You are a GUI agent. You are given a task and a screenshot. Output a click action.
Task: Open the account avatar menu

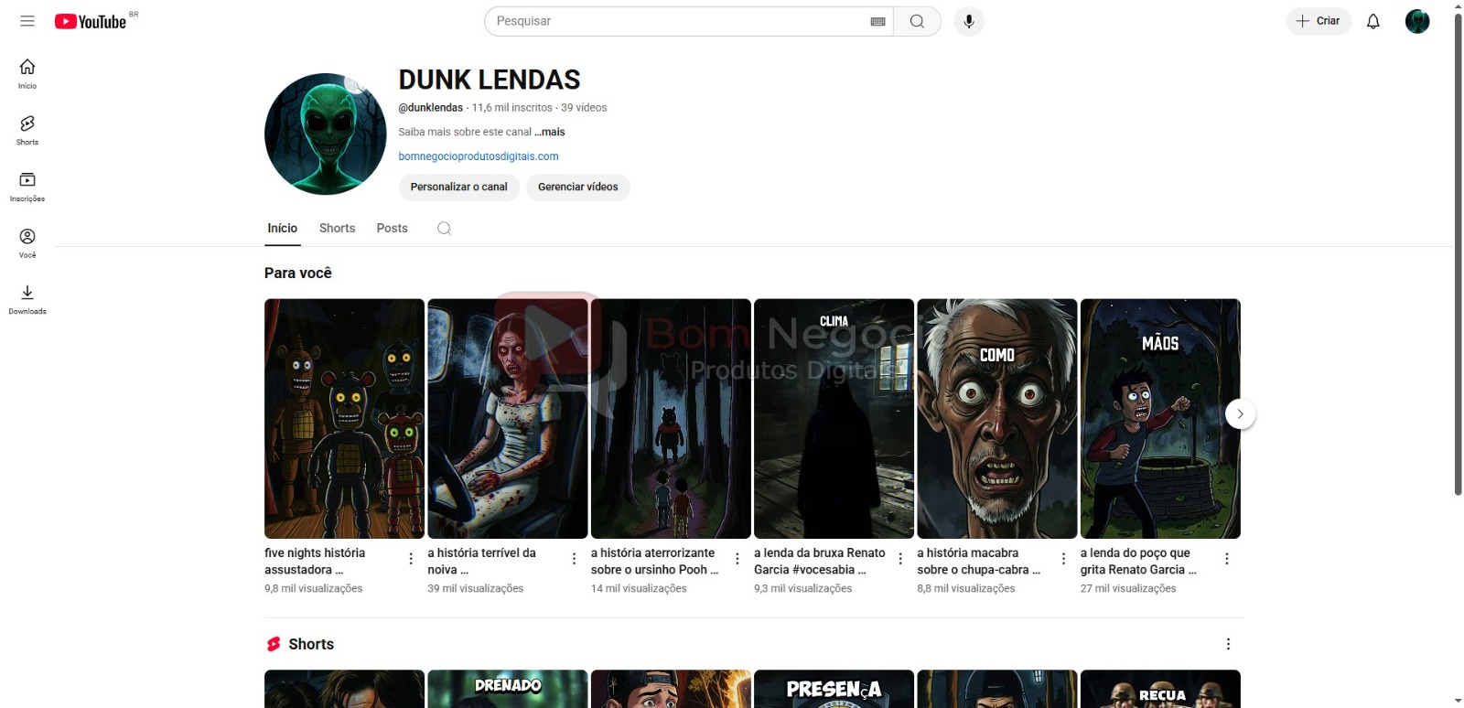[1417, 21]
